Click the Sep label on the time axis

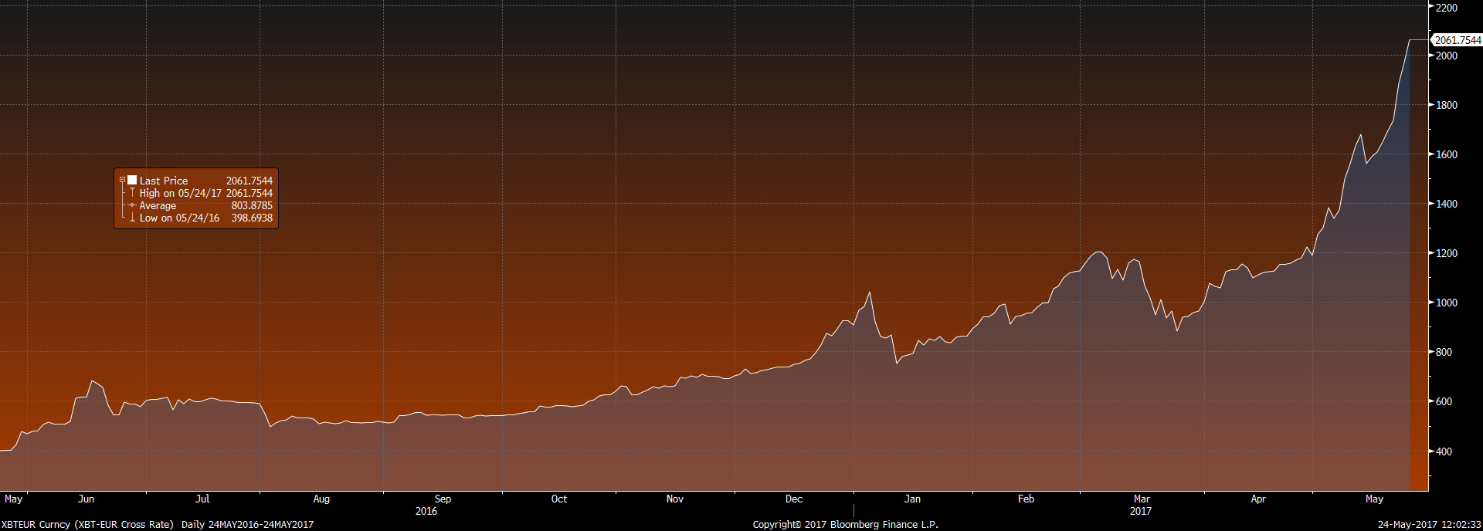pos(443,499)
